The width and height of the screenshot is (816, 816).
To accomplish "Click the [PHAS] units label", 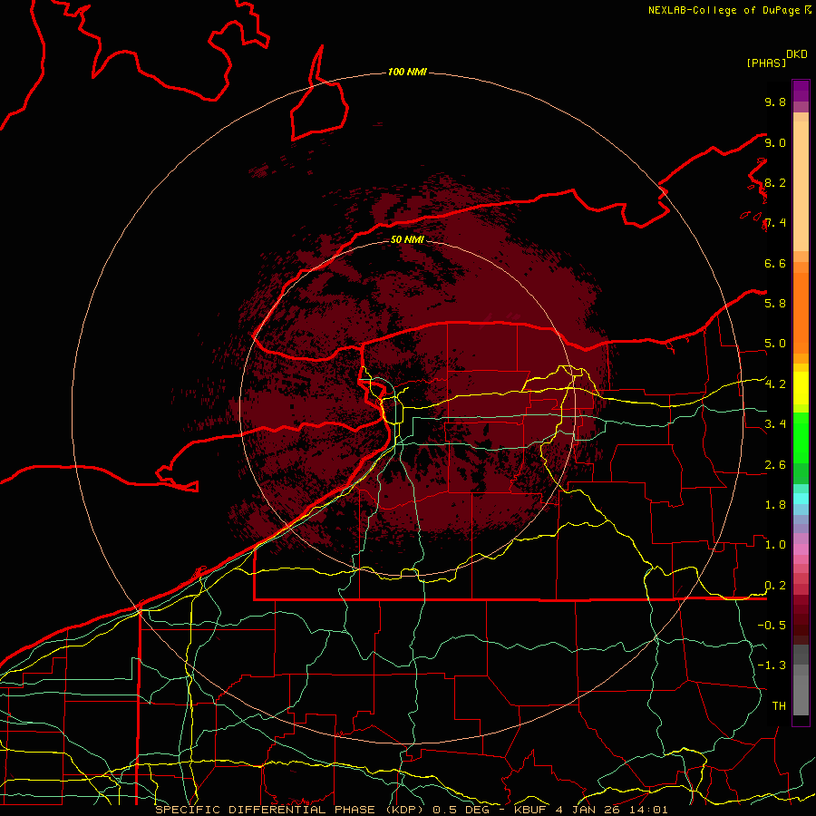I will point(766,63).
